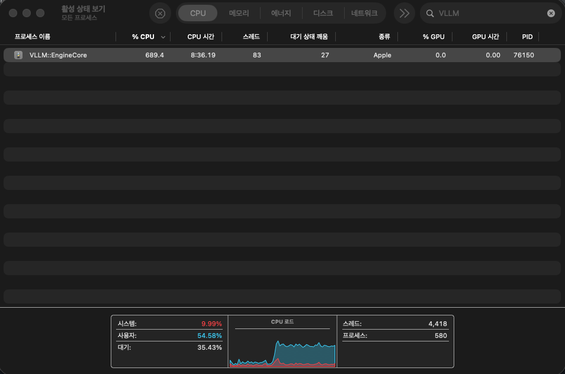Viewport: 565px width, 374px height.
Task: Sort by CPU 시간 column header
Action: pyautogui.click(x=201, y=37)
